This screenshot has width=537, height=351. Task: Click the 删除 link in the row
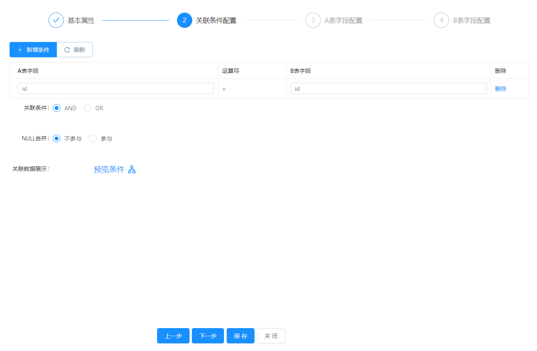pos(500,89)
